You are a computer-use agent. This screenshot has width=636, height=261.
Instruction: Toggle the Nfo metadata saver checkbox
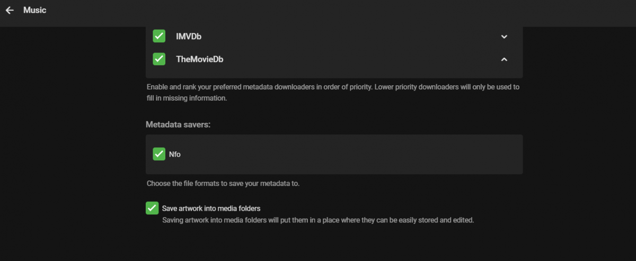[x=159, y=154]
